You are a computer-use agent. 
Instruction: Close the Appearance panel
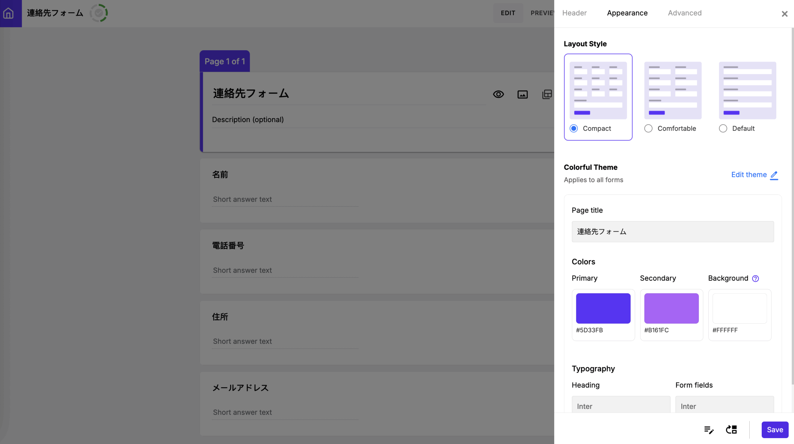[785, 14]
